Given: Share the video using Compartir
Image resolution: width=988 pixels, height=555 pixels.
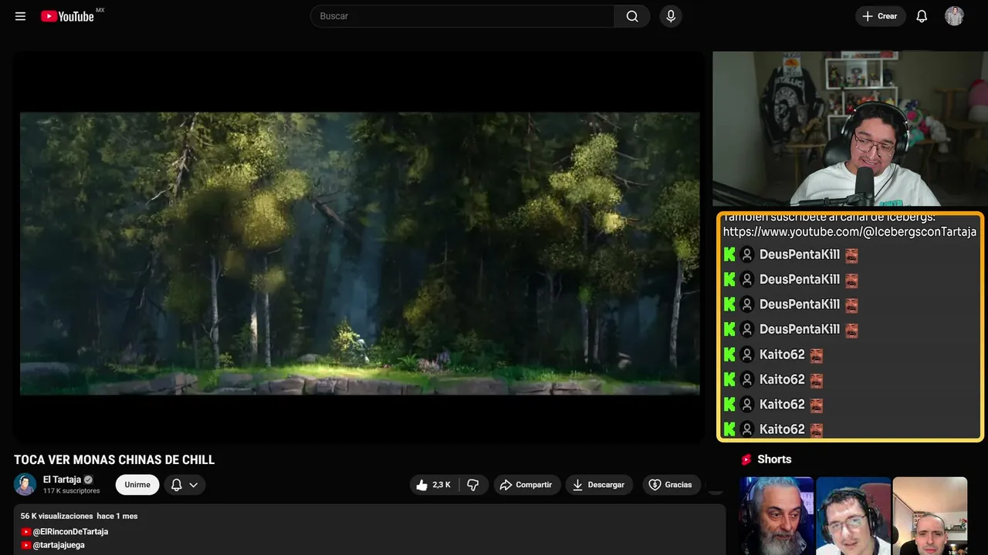Looking at the screenshot, I should 526,485.
